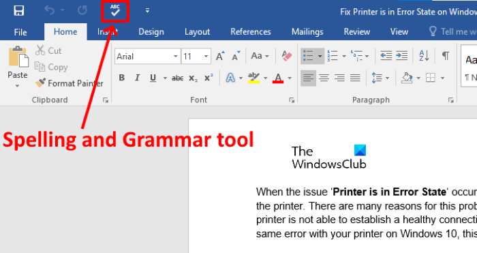Select Center alignment

pyautogui.click(x=324, y=78)
